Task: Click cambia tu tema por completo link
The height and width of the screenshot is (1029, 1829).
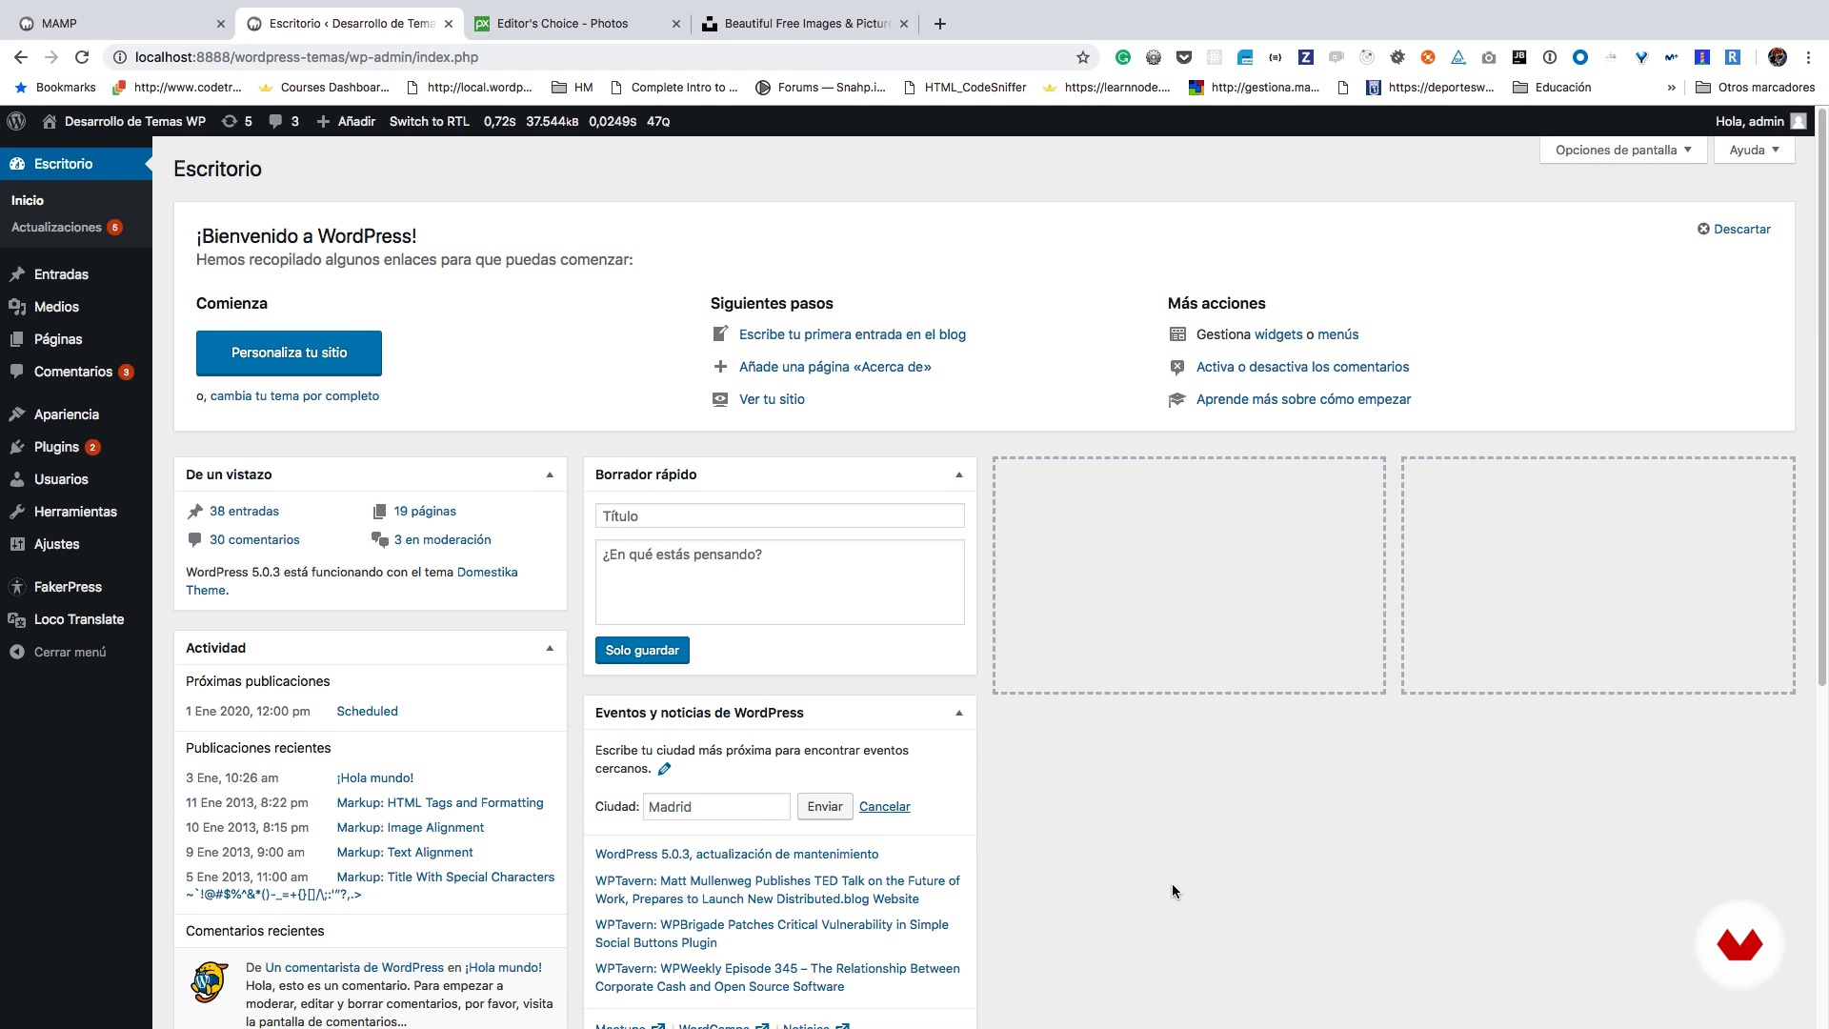Action: point(294,396)
